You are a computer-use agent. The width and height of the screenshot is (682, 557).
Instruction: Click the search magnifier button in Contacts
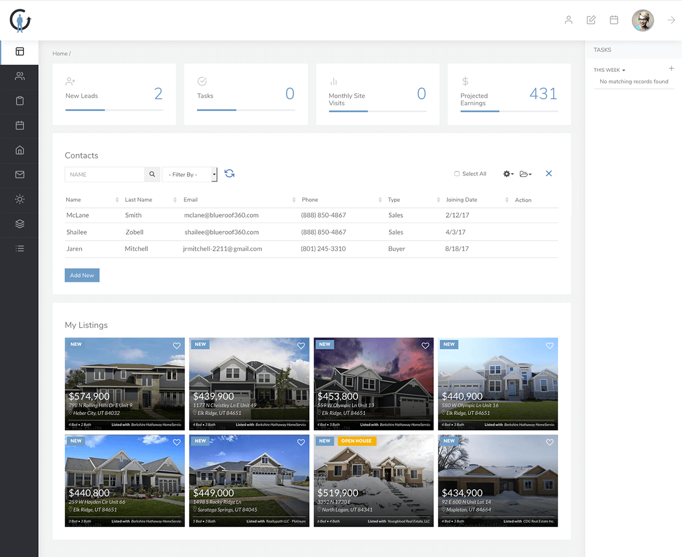click(x=152, y=175)
